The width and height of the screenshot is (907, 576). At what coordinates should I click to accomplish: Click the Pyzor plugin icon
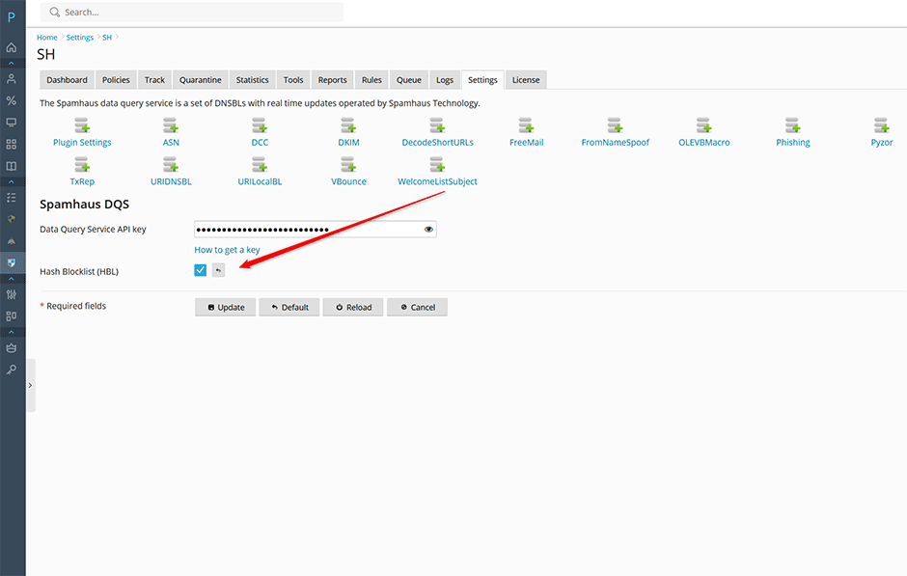pos(882,125)
